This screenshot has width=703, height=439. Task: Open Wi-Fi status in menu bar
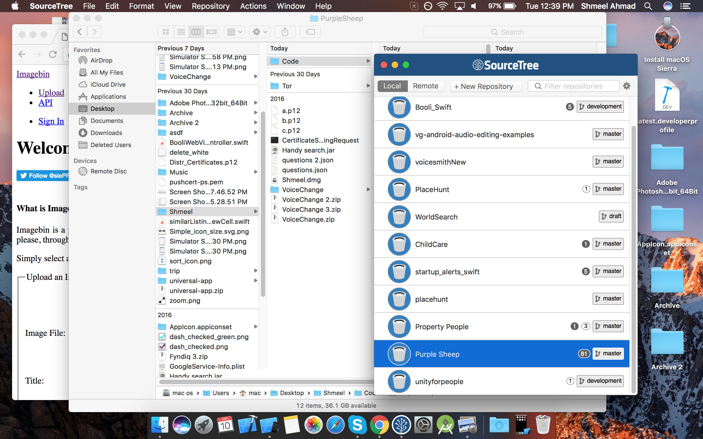coord(442,6)
